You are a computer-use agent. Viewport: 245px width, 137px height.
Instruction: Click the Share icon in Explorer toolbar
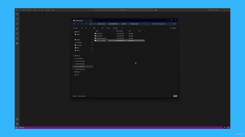click(x=98, y=28)
